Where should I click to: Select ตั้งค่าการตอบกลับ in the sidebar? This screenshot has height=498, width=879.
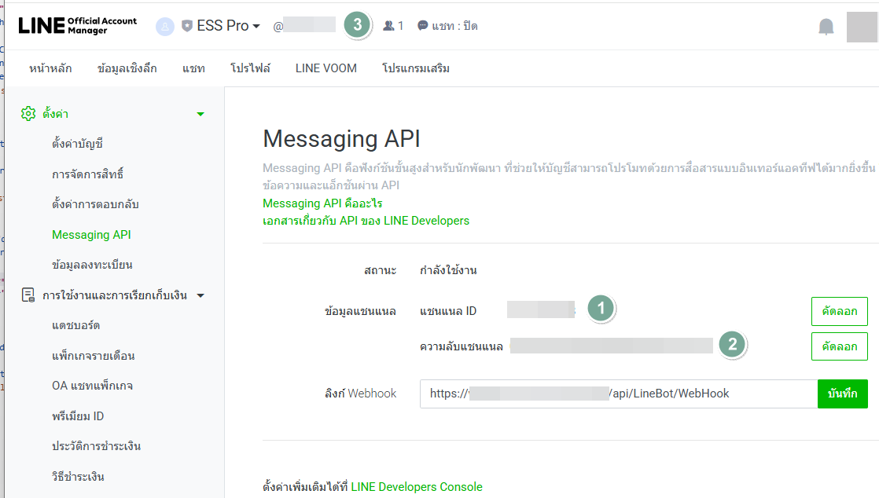pyautogui.click(x=95, y=204)
